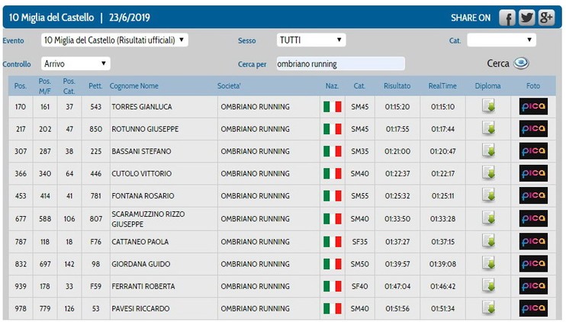
Task: Open Pica photos for Giordana Guido
Action: pyautogui.click(x=533, y=263)
